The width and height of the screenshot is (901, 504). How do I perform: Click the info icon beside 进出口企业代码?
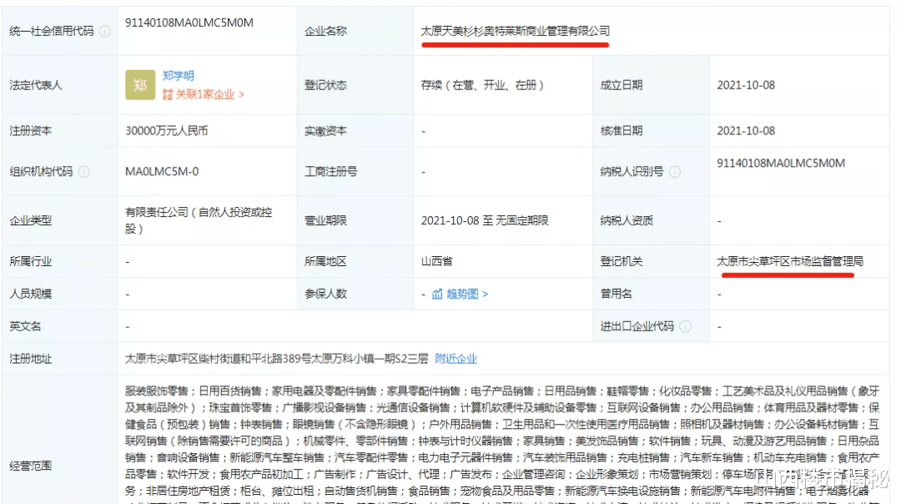685,326
